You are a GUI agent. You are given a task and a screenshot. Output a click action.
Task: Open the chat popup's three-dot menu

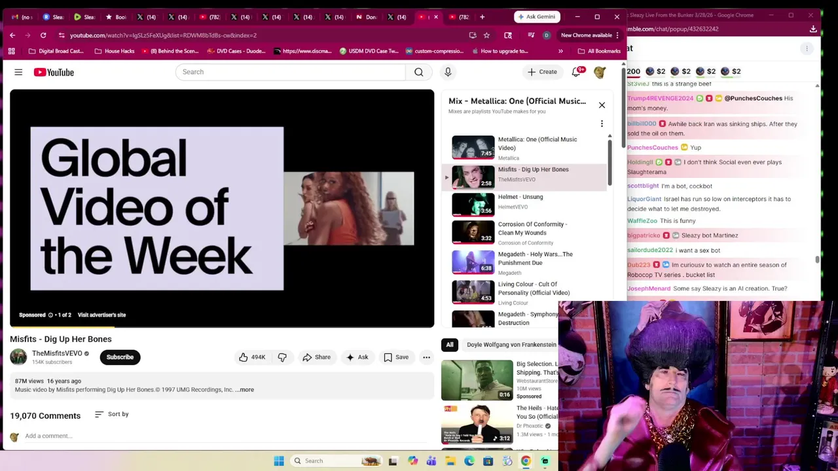point(807,48)
